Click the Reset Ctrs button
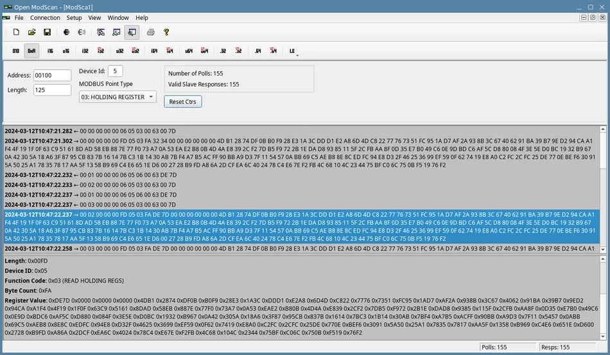Image resolution: width=610 pixels, height=355 pixels. click(x=183, y=102)
